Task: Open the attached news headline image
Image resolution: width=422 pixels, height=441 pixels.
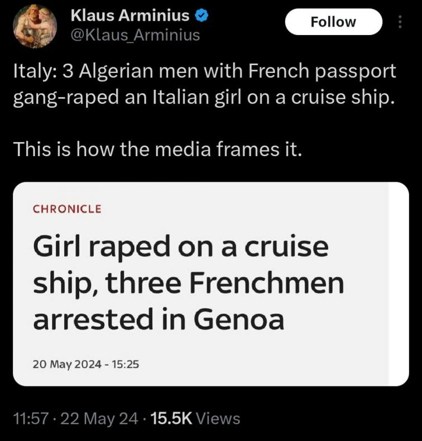Action: [211, 284]
